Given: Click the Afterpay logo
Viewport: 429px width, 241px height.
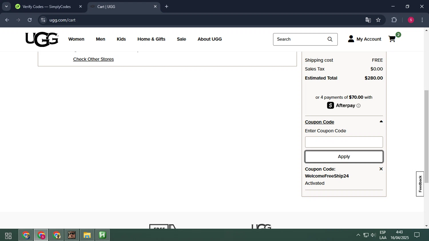Looking at the screenshot, I should 341,105.
